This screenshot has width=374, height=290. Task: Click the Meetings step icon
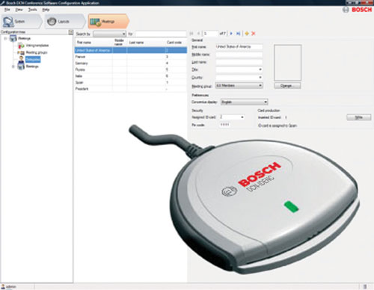pos(95,22)
